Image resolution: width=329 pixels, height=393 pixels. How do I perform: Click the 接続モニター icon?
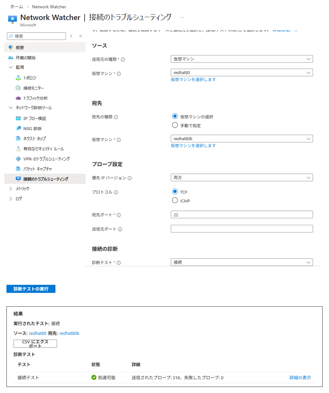point(18,88)
